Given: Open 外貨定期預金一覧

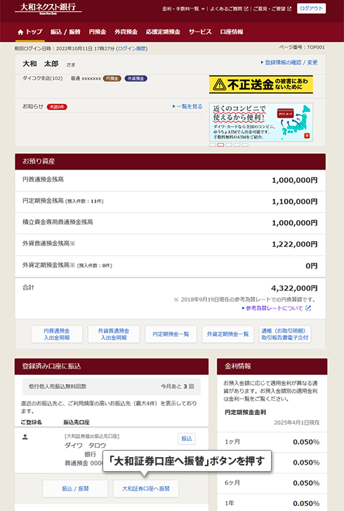Looking at the screenshot, I should (227, 334).
